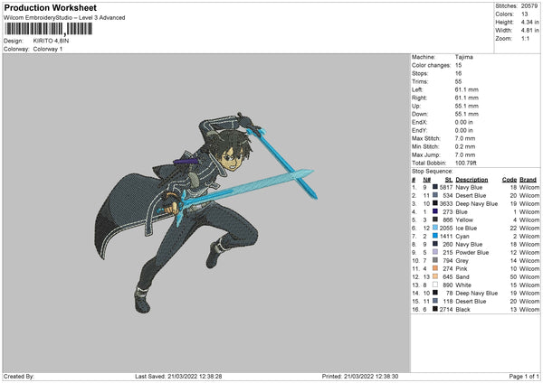Click the Trims value '55'

pyautogui.click(x=458, y=81)
